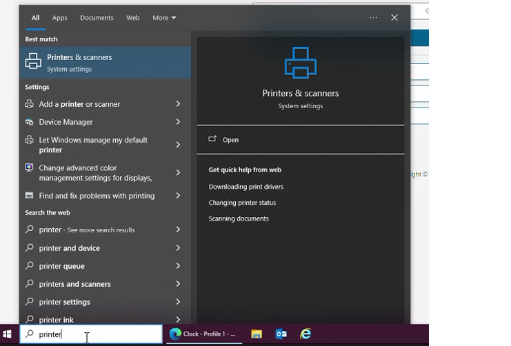The width and height of the screenshot is (511, 346).
Task: Switch to the Apps search tab
Action: [59, 18]
